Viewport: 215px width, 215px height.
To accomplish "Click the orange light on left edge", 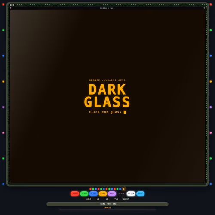I will (x=3, y=82).
